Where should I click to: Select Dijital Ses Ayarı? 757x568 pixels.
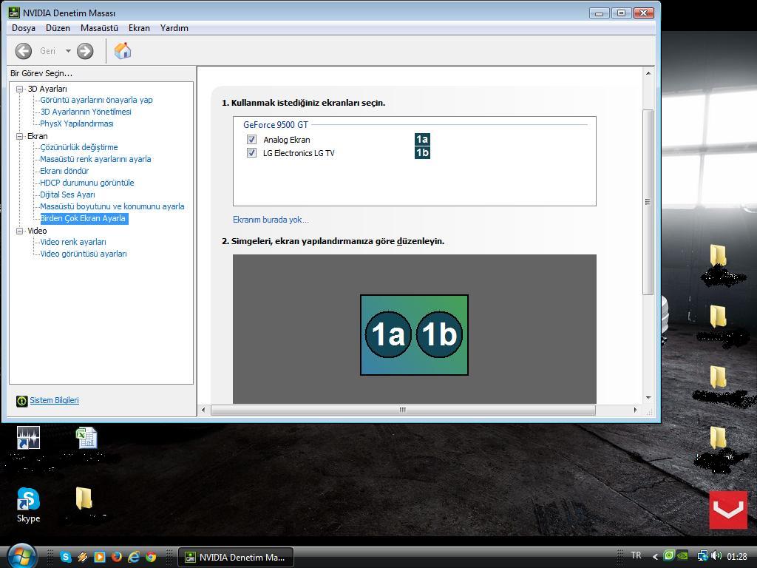pos(67,195)
